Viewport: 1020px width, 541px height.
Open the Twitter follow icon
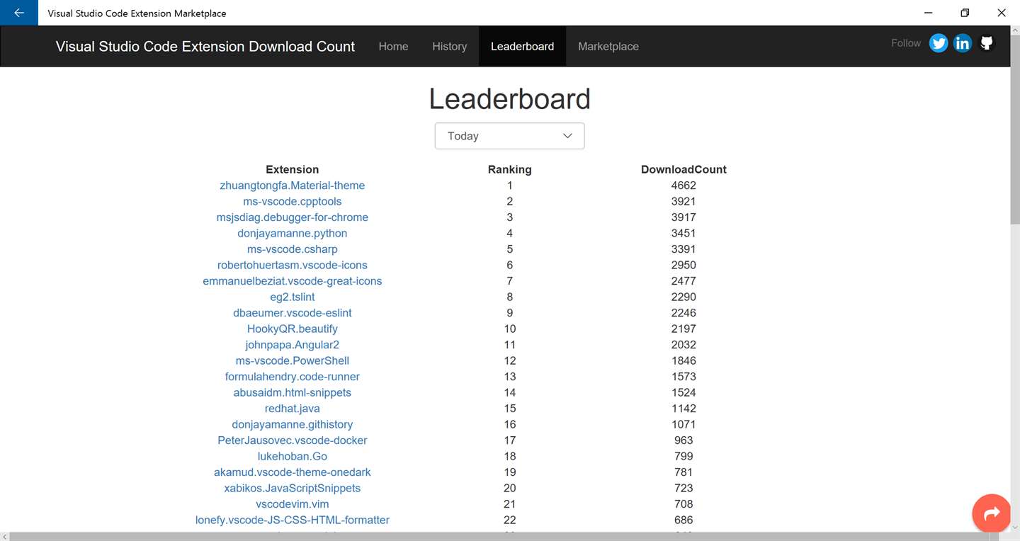939,43
